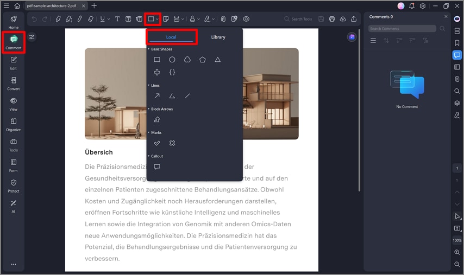464x275 pixels.
Task: Select the pencil drawing tool
Action: pos(80,19)
